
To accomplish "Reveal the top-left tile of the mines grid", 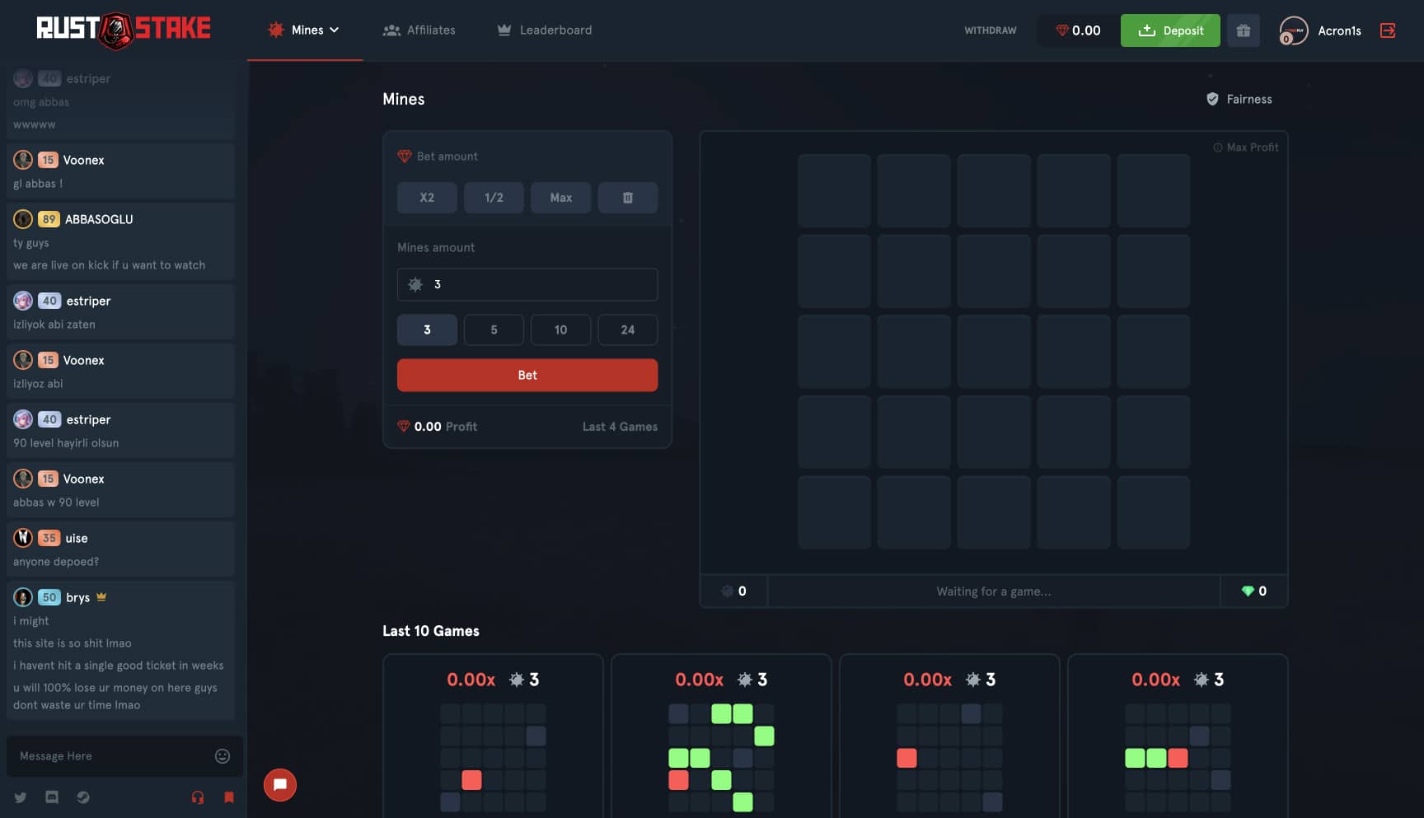I will (834, 191).
